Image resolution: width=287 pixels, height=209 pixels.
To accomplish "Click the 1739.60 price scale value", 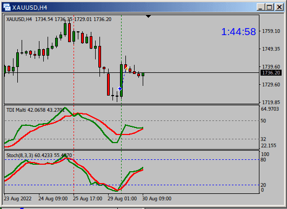I will (271, 67).
